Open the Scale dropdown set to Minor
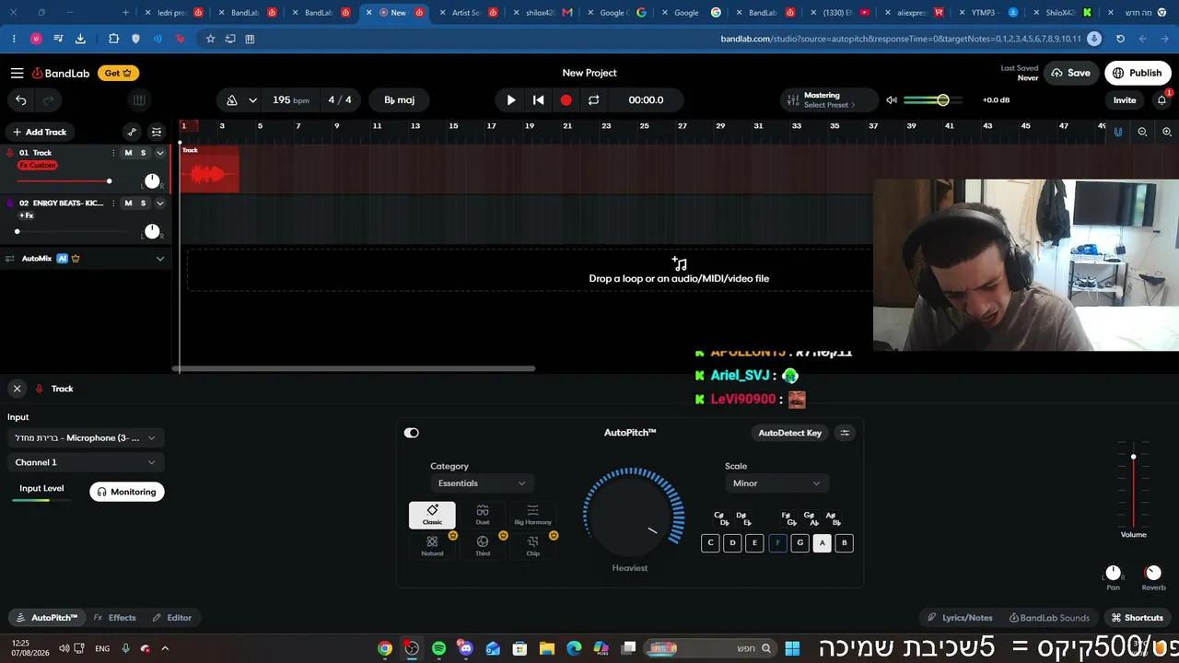Image resolution: width=1179 pixels, height=663 pixels. click(776, 483)
